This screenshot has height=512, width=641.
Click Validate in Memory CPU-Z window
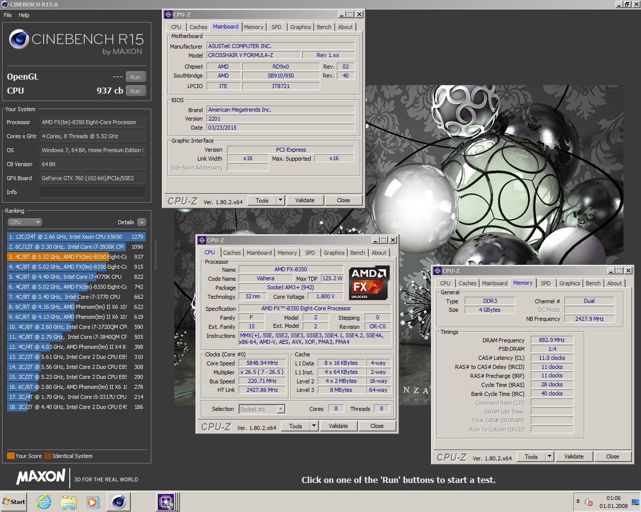click(x=574, y=456)
